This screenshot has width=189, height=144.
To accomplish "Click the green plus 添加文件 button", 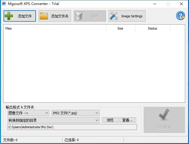I will coord(20,16).
